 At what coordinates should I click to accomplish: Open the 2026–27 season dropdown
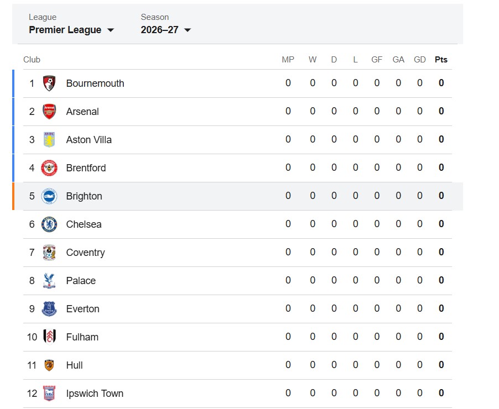click(166, 30)
